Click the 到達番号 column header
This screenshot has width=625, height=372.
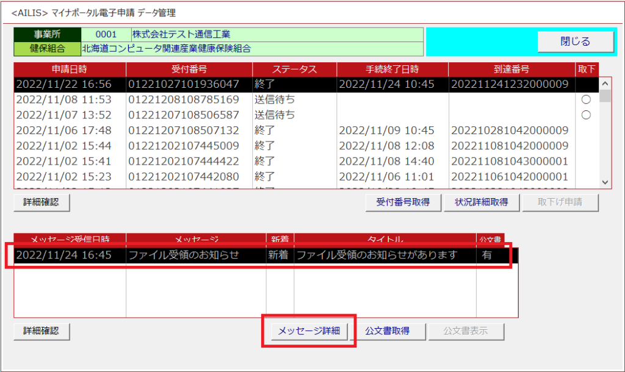511,70
